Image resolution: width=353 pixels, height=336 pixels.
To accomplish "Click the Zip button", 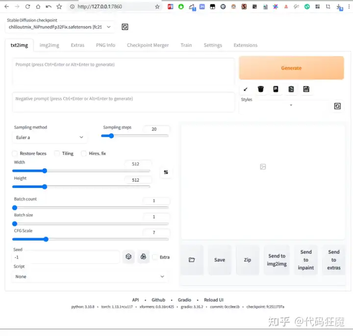I will point(248,260).
